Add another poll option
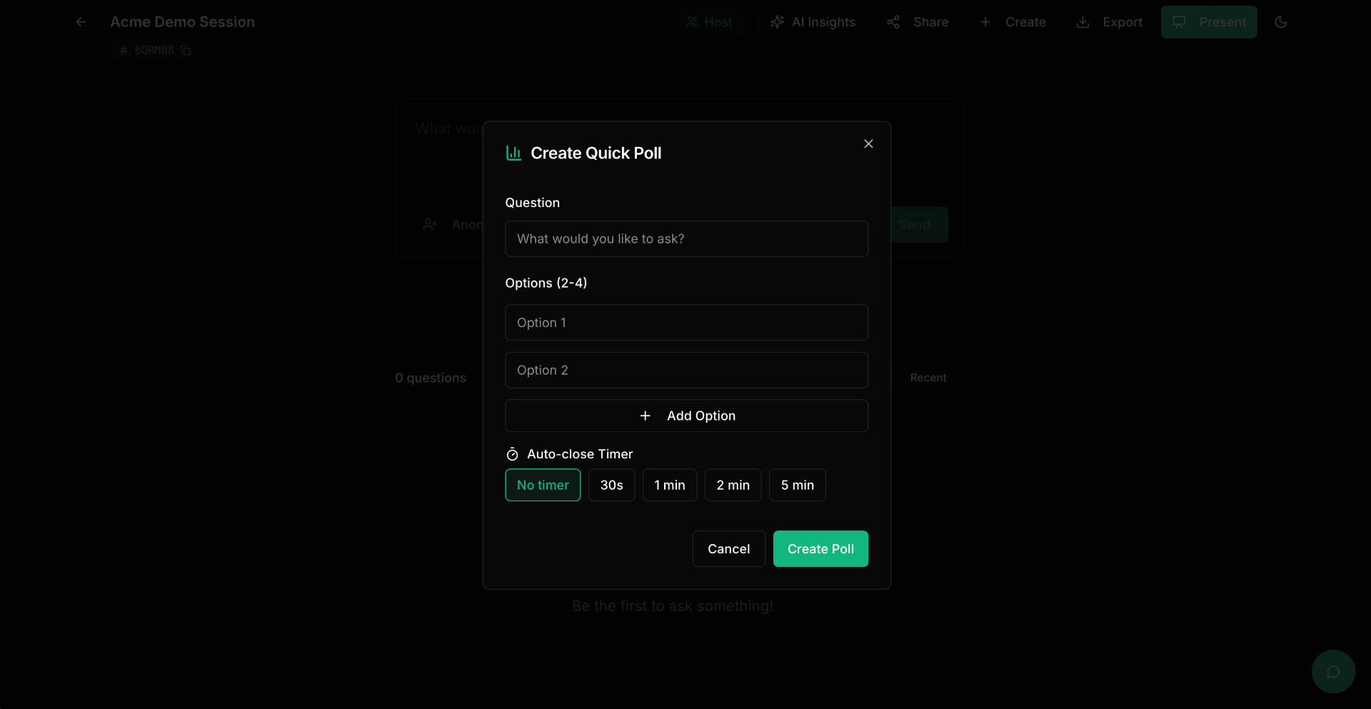 [x=686, y=416]
